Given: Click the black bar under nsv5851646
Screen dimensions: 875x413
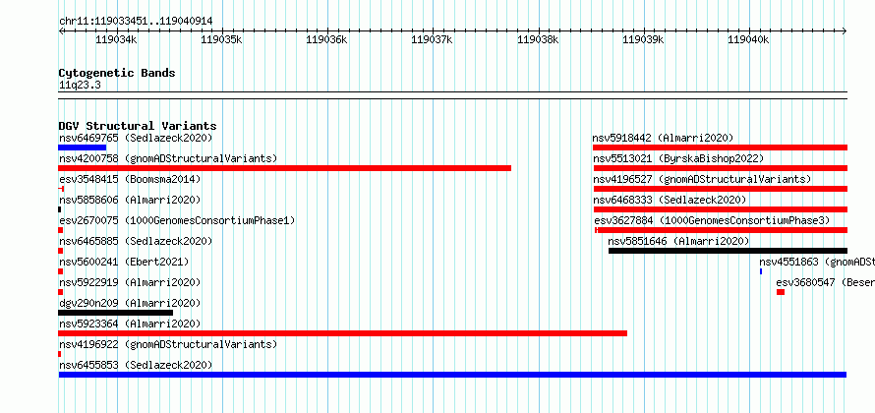Looking at the screenshot, I should (728, 251).
